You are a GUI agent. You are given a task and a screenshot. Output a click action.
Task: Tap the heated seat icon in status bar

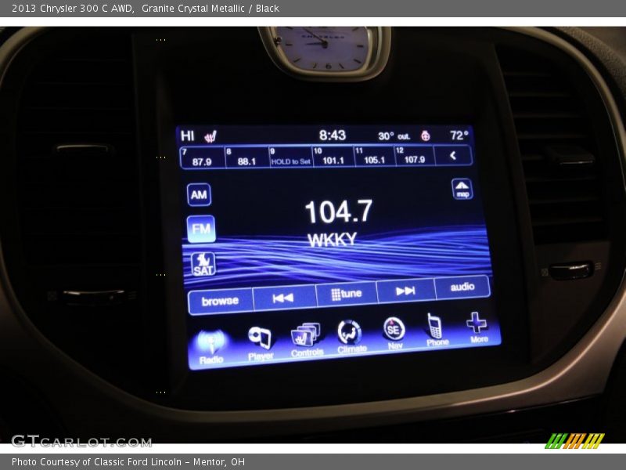tap(210, 136)
